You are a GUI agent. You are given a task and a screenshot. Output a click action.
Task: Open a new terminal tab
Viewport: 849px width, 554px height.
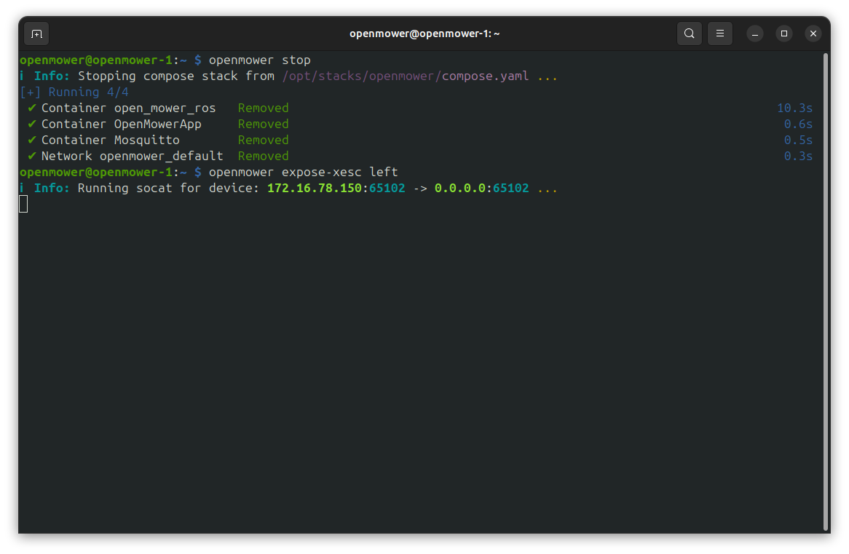(36, 33)
